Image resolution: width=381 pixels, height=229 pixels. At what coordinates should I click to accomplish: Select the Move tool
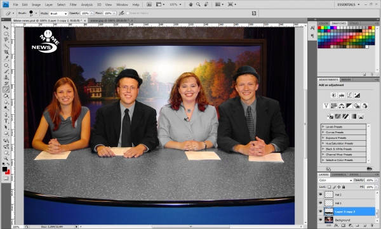tap(6, 28)
